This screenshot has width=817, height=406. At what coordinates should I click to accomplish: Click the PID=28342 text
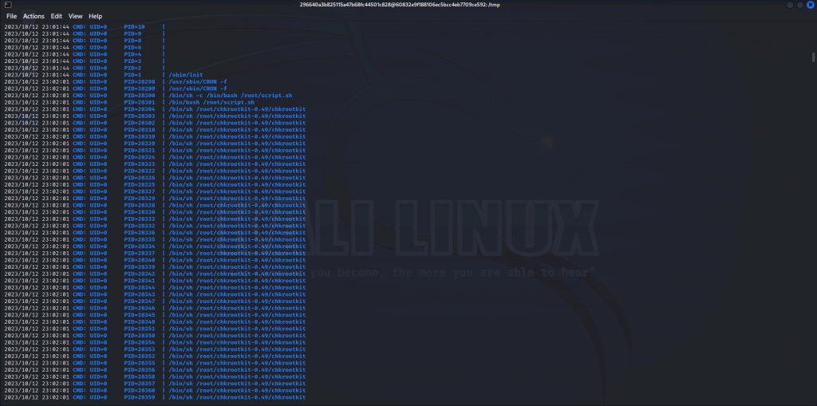[x=140, y=274]
